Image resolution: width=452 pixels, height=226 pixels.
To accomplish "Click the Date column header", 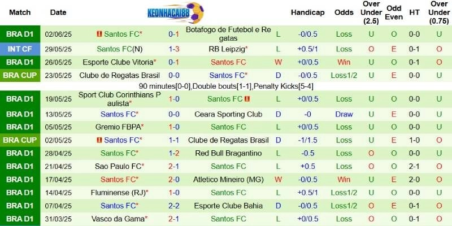I will 58,12.
